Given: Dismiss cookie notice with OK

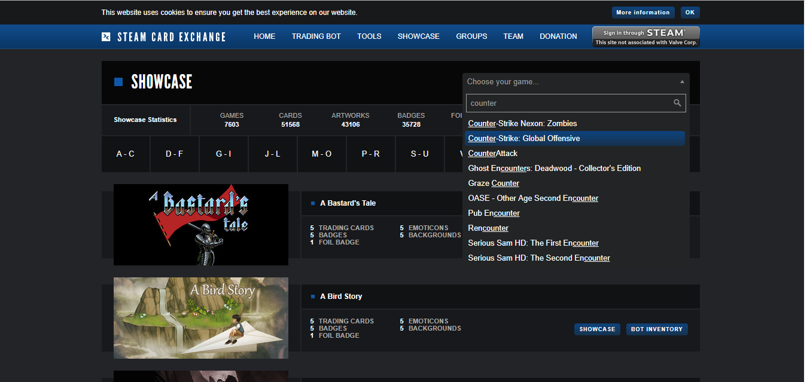Looking at the screenshot, I should tap(690, 13).
